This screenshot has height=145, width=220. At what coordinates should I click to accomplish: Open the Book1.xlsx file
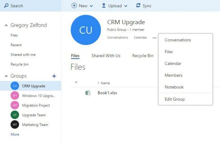point(107,93)
